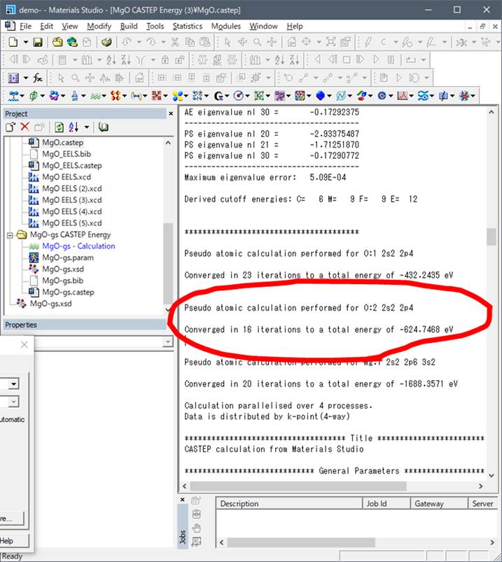The height and width of the screenshot is (562, 502).
Task: Open the Tools menu
Action: pyautogui.click(x=155, y=26)
